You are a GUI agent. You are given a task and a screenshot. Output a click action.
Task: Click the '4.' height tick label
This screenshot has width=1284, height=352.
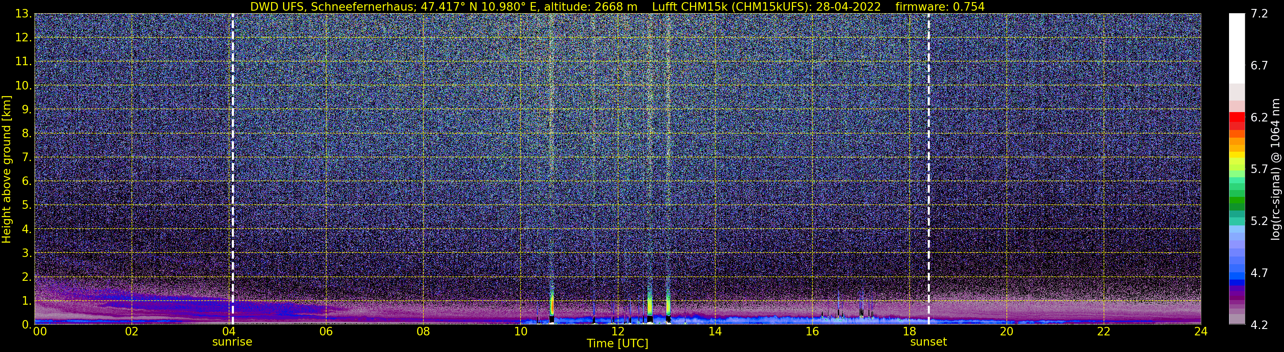click(27, 229)
